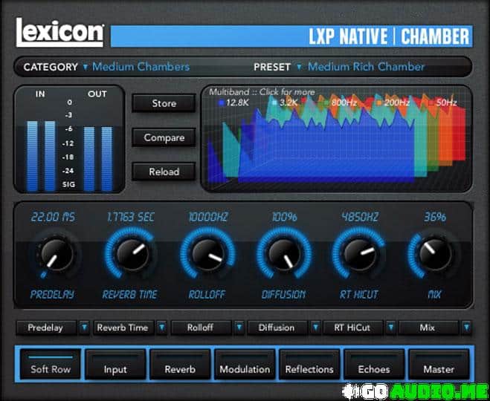This screenshot has width=490, height=401.
Task: Select the 200Hz band orange swatch
Action: [379, 102]
